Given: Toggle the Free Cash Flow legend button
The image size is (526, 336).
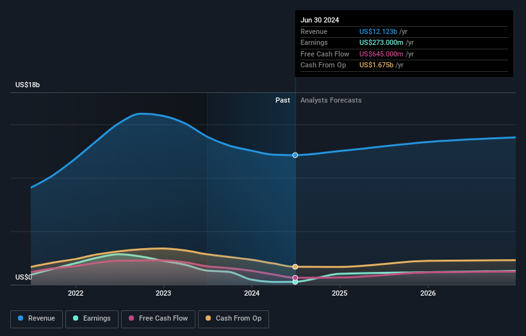Looking at the screenshot, I should pyautogui.click(x=158, y=319).
